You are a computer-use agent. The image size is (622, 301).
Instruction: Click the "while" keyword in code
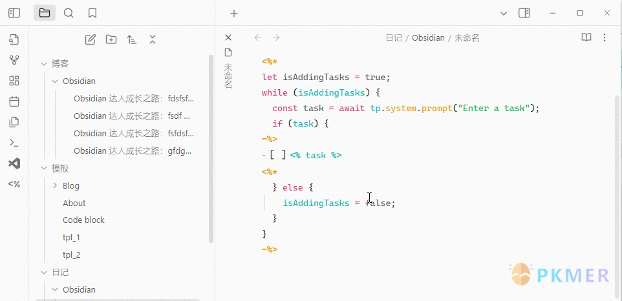[x=275, y=92]
